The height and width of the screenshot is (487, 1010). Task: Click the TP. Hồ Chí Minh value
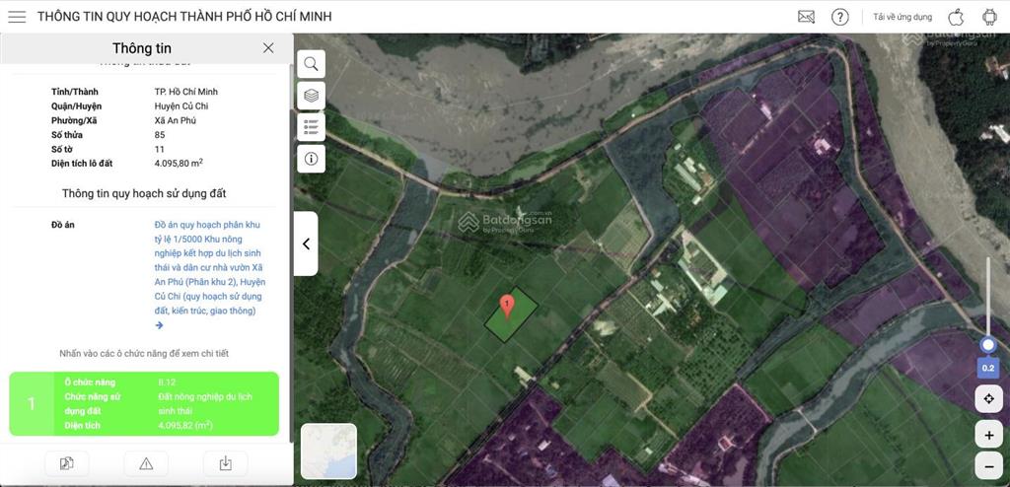(x=184, y=92)
